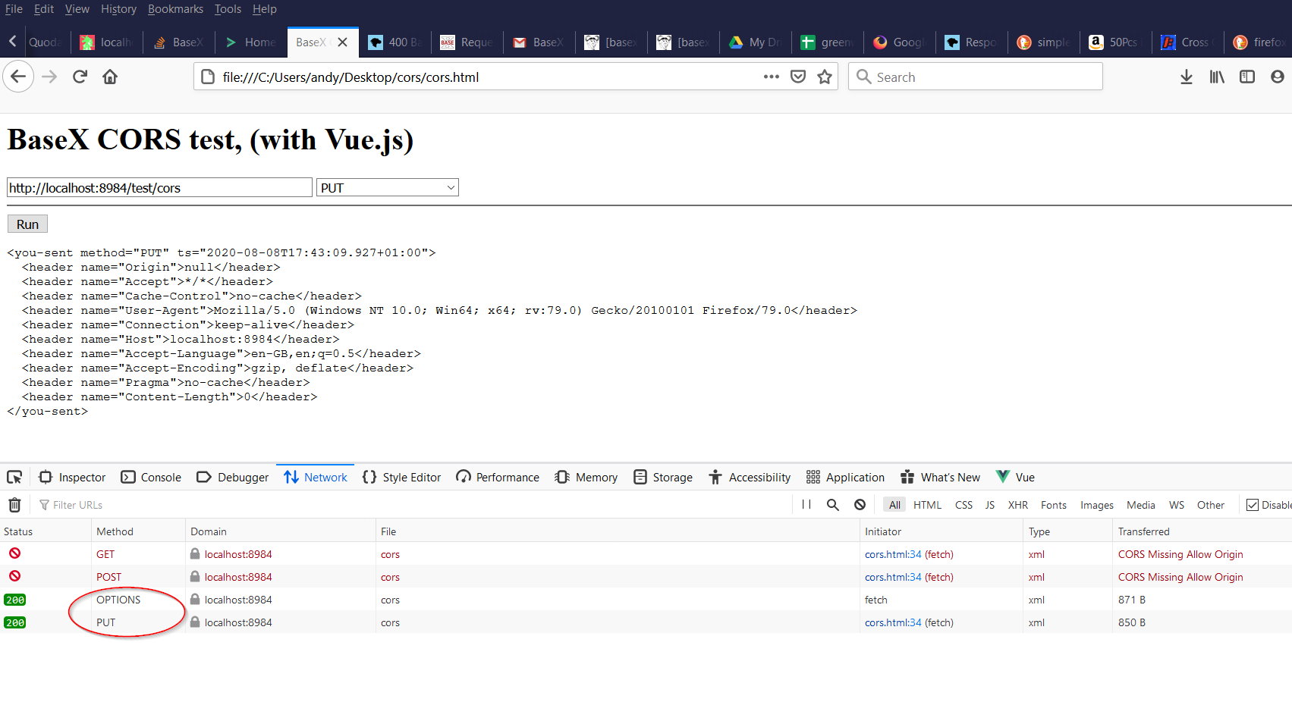The image size is (1292, 702).
Task: Open the Edit menu
Action: tap(44, 9)
